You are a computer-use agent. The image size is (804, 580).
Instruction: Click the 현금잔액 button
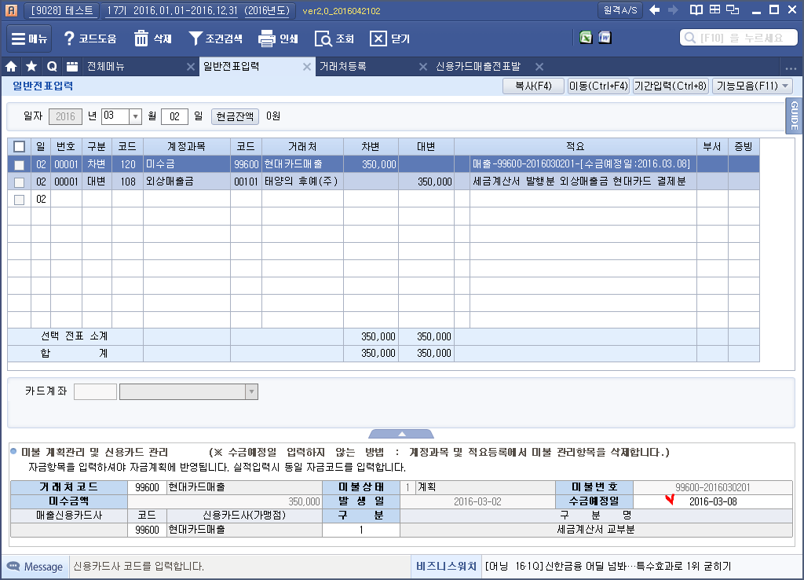[235, 116]
